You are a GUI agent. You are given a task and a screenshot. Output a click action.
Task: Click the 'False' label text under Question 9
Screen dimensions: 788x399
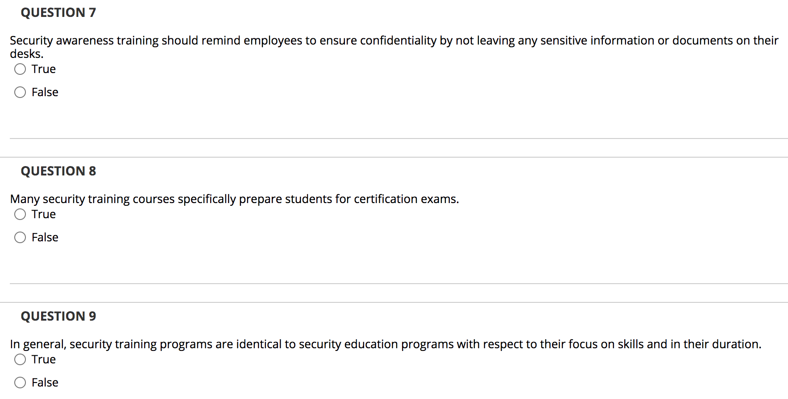[x=45, y=383]
